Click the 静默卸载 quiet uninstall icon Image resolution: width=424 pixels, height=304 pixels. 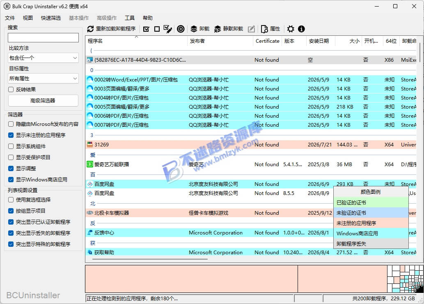point(218,29)
